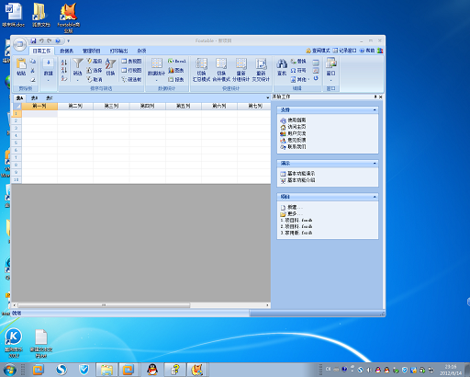
Task: Open the Row view item in the ribbon
Action: point(131,71)
